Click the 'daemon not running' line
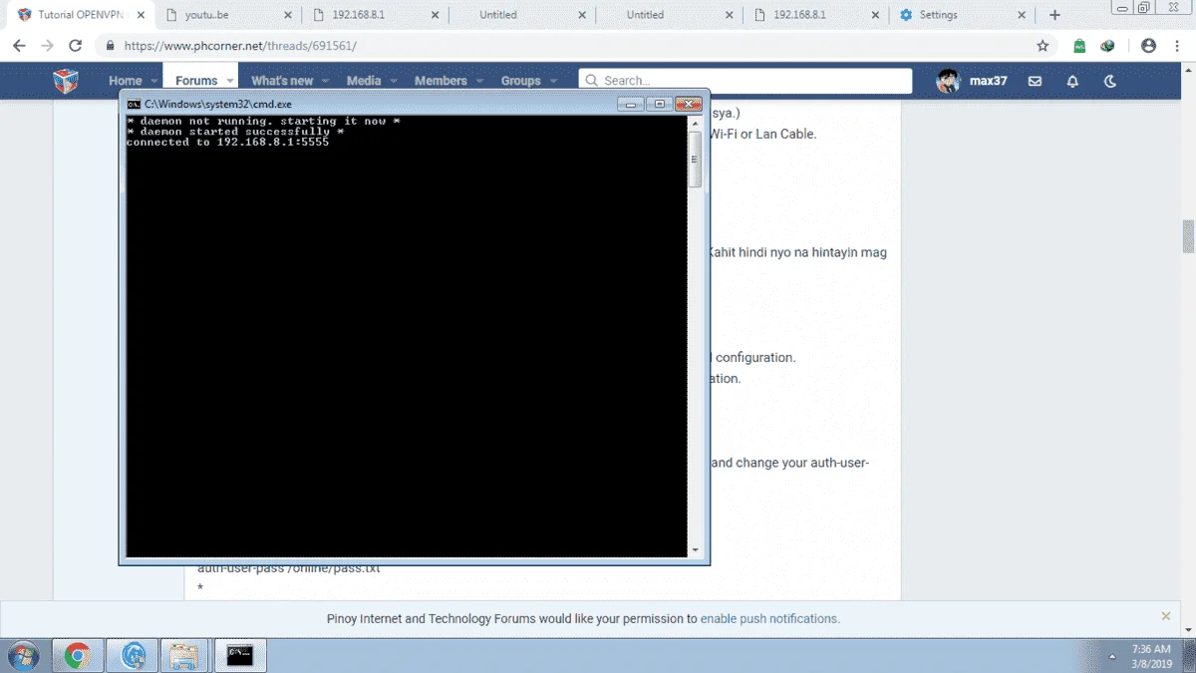This screenshot has width=1196, height=673. [x=263, y=121]
